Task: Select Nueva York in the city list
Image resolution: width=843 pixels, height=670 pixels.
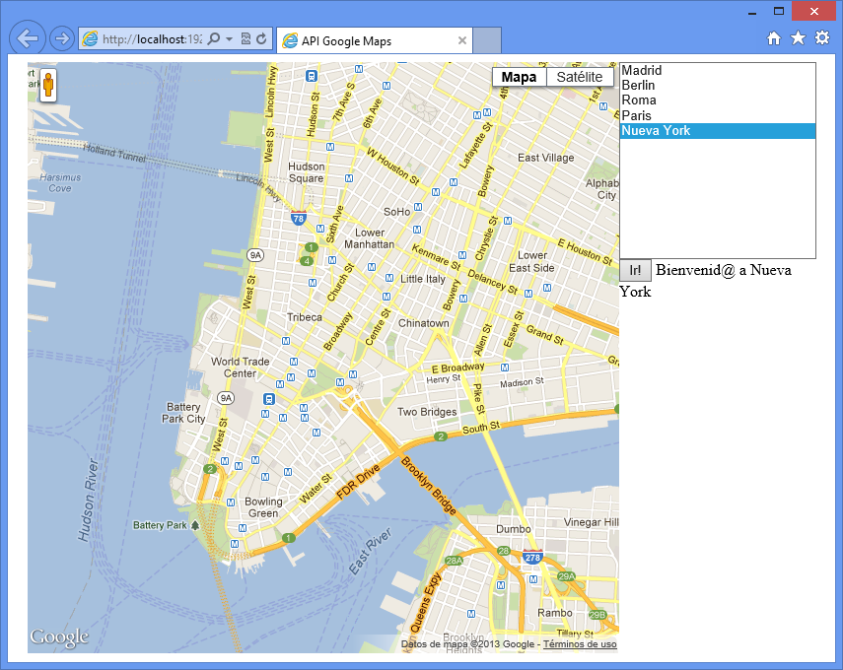Action: pyautogui.click(x=718, y=131)
